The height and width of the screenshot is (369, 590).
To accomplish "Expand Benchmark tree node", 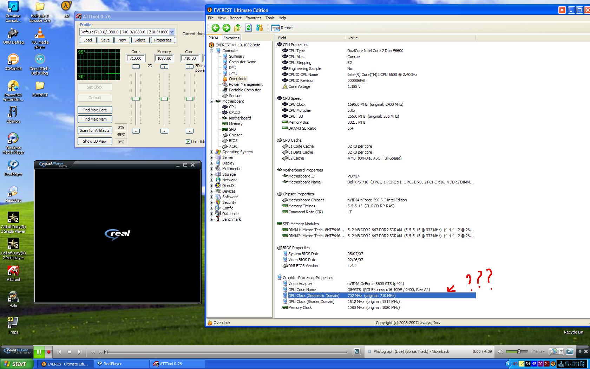I will click(x=211, y=219).
